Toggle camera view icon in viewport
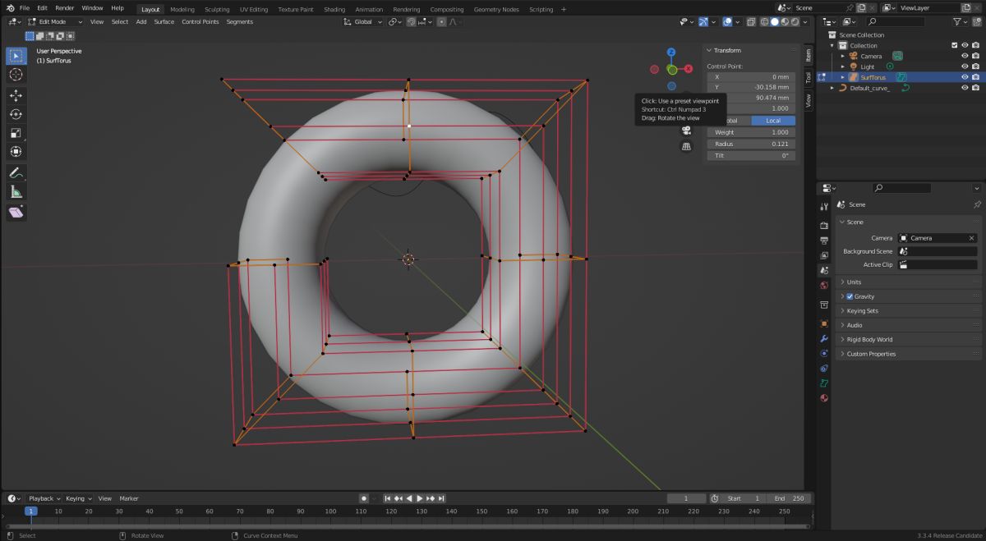Image resolution: width=986 pixels, height=541 pixels. point(686,131)
